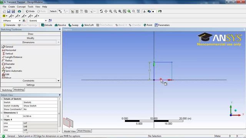Click the Skin/Loft feature button
246x138 pixels.
pos(87,25)
